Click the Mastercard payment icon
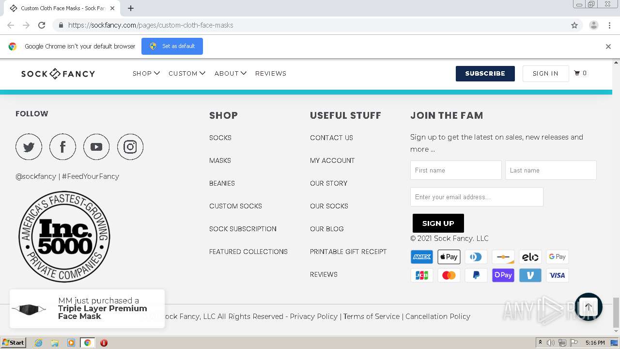This screenshot has height=349, width=620. tap(449, 275)
